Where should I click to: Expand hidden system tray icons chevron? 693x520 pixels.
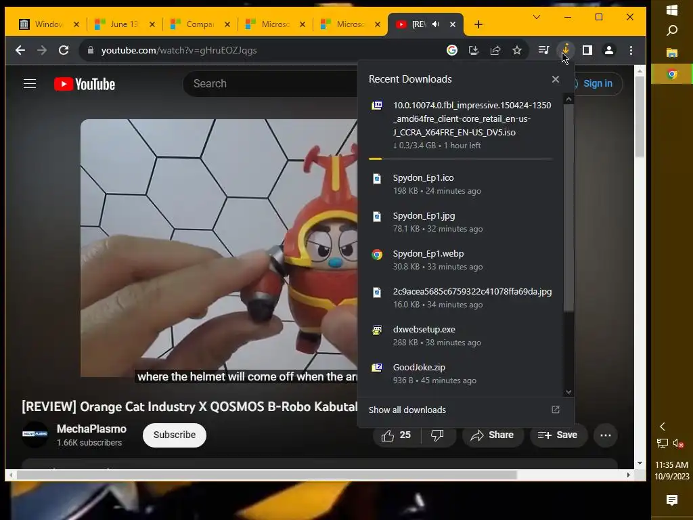(662, 427)
